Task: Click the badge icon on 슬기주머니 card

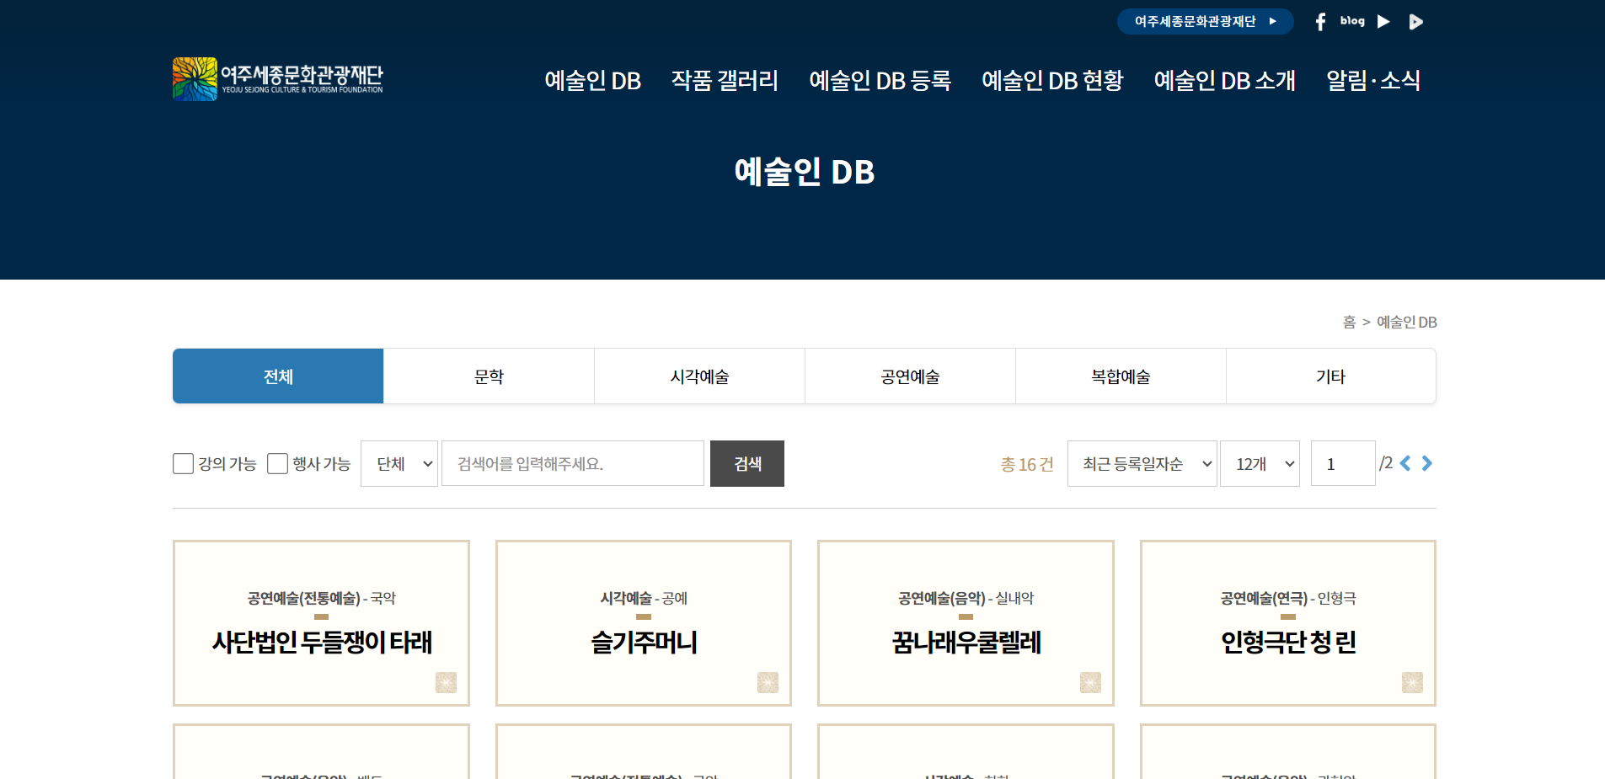Action: (x=768, y=682)
